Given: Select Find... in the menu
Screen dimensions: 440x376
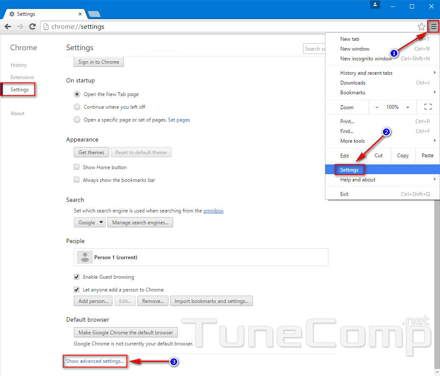Looking at the screenshot, I should pyautogui.click(x=382, y=131).
